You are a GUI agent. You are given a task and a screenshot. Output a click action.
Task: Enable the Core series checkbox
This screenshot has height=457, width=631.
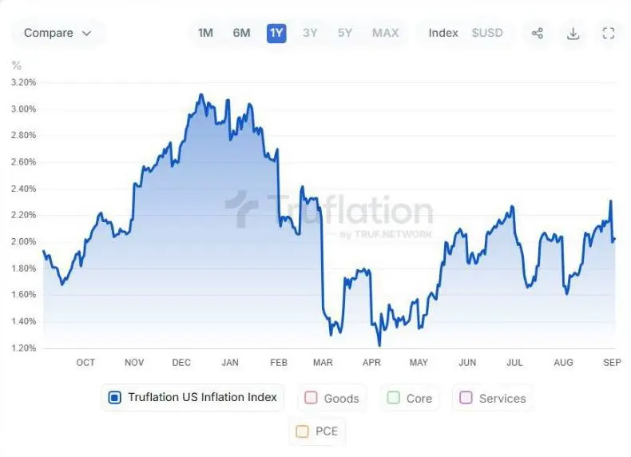click(393, 398)
